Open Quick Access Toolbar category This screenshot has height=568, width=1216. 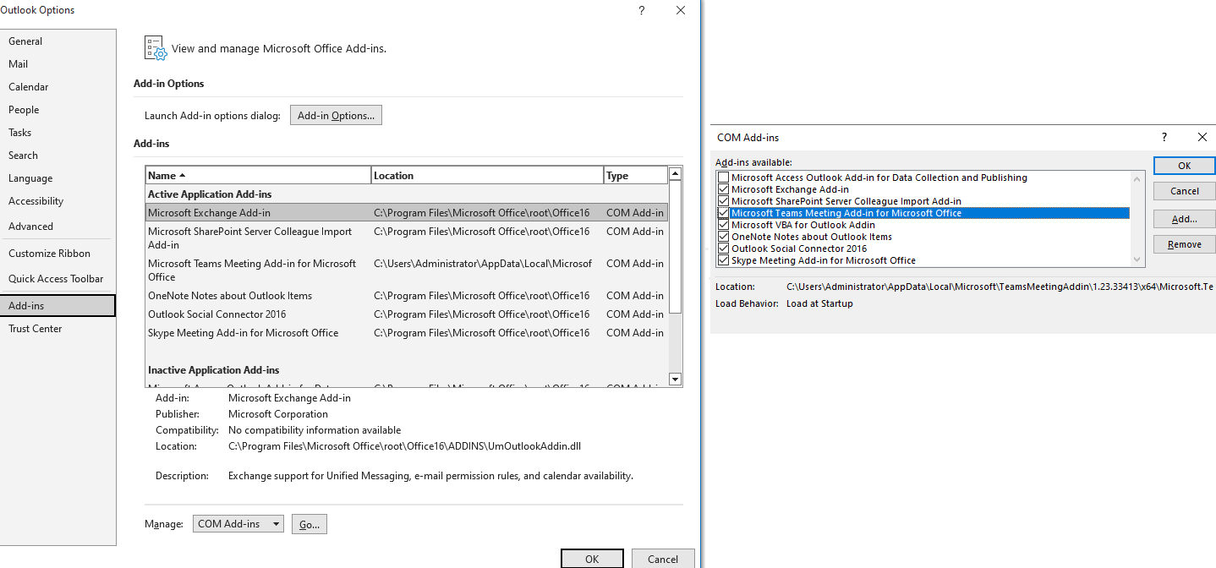[58, 279]
